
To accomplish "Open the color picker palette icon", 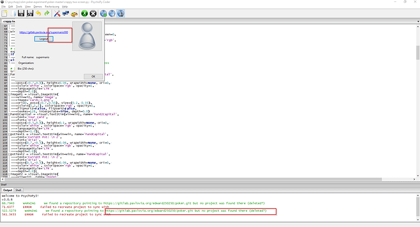I will (x=74, y=13).
